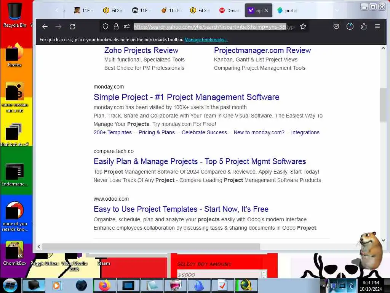The width and height of the screenshot is (390, 293).
Task: Open the Recycle Bin desktop icon
Action: [x=15, y=14]
